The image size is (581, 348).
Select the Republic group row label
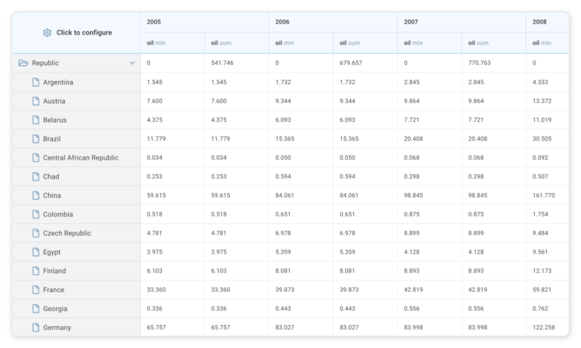(45, 63)
